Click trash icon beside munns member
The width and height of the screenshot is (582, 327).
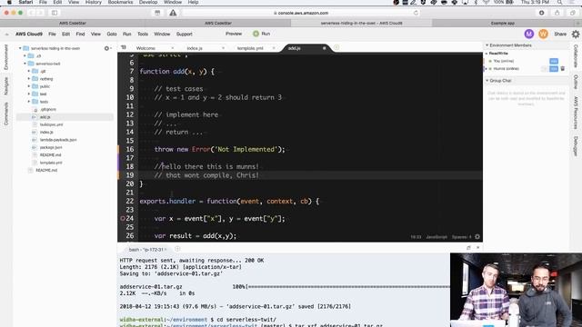tap(563, 69)
